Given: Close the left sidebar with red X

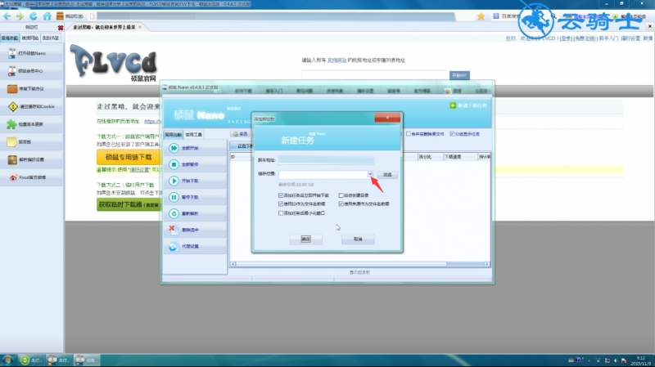Looking at the screenshot, I should 60,28.
